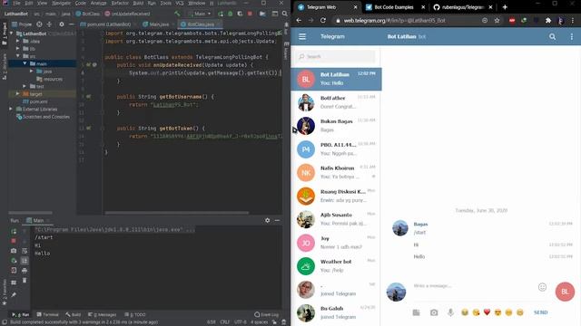Click the Build hammer icon in toolbar
Image resolution: width=581 pixels, height=326 pixels.
pyautogui.click(x=178, y=14)
